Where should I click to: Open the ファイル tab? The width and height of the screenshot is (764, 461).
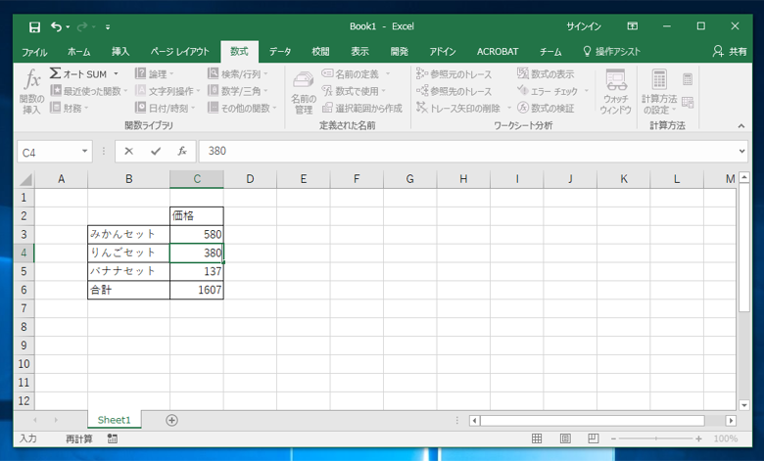[x=34, y=52]
